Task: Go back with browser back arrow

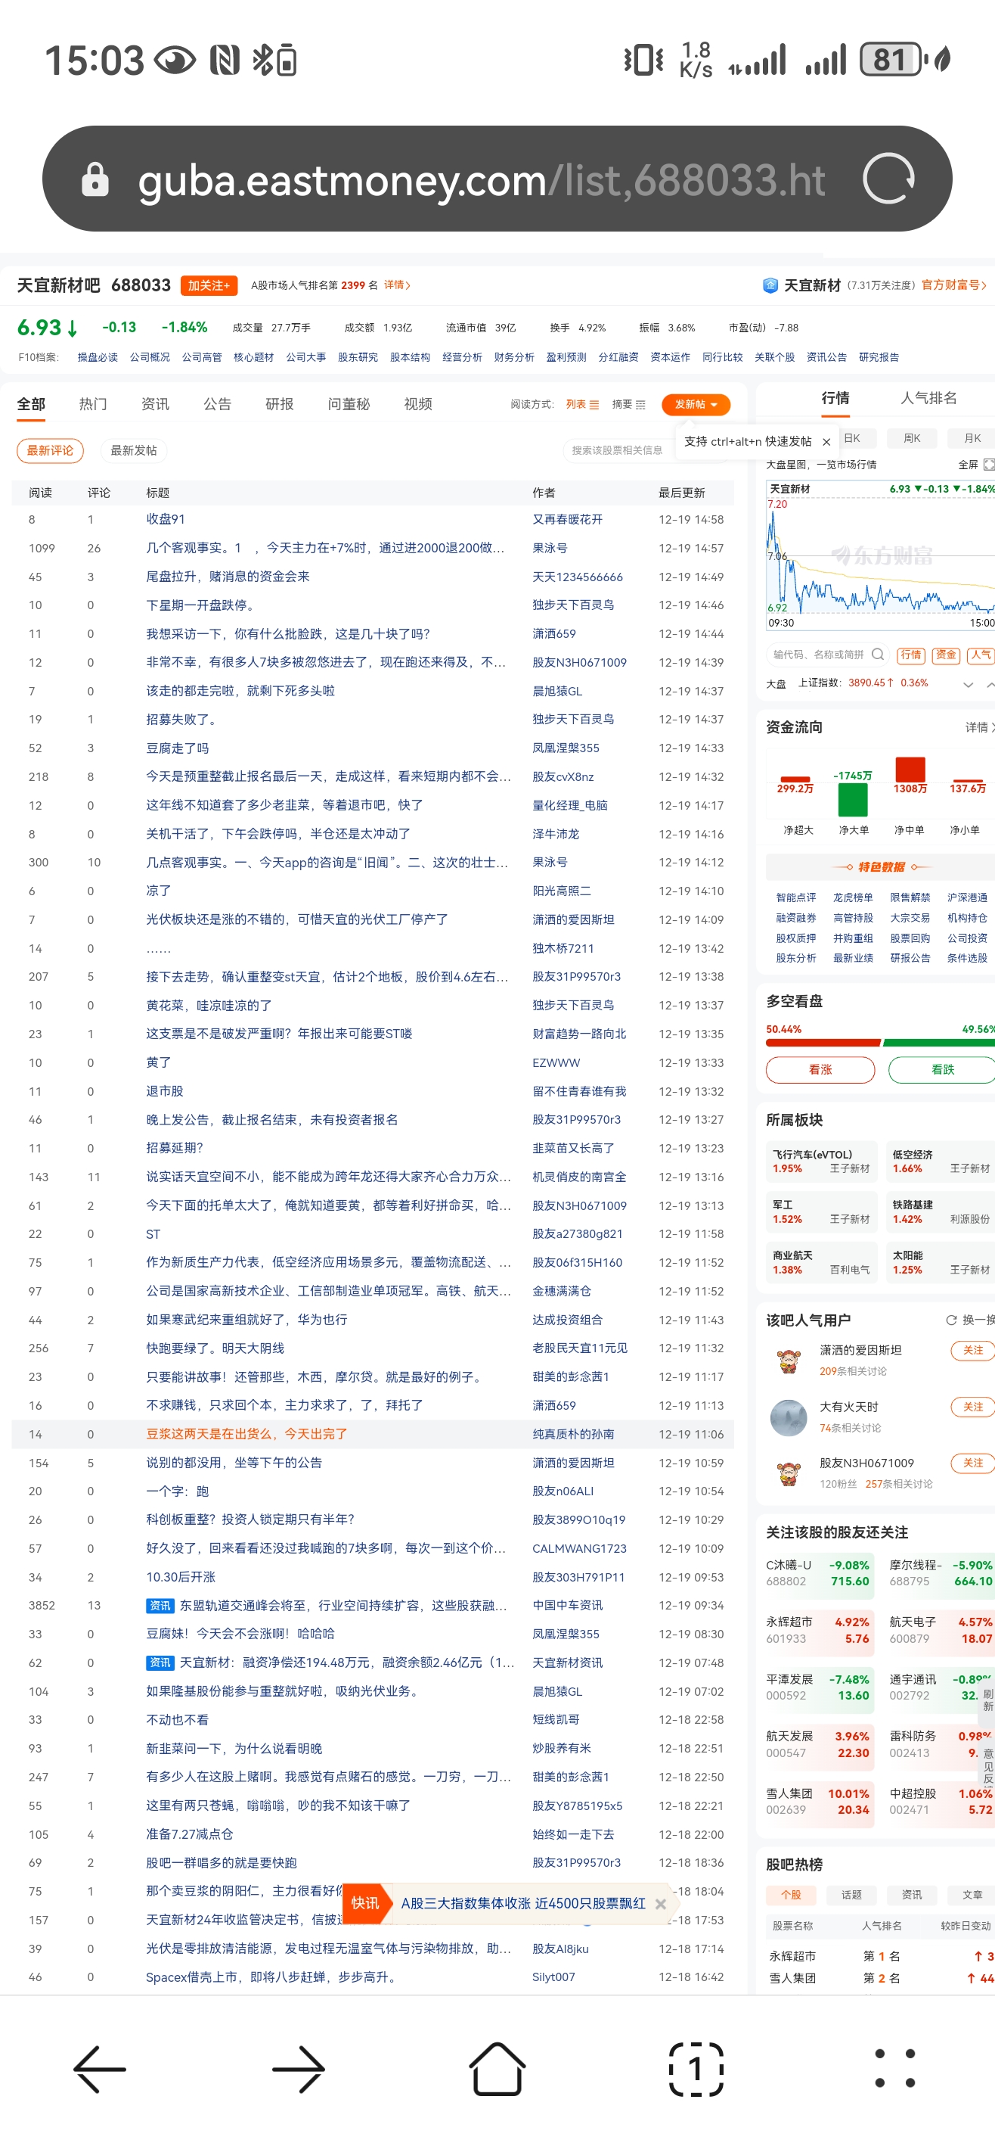Action: click(x=100, y=2069)
